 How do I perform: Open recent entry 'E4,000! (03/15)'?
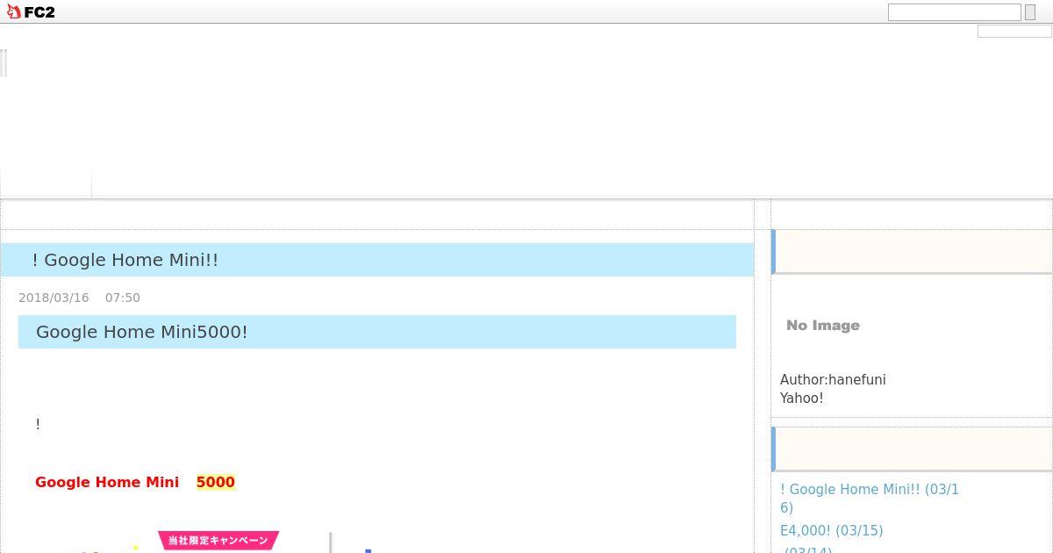pyautogui.click(x=831, y=530)
